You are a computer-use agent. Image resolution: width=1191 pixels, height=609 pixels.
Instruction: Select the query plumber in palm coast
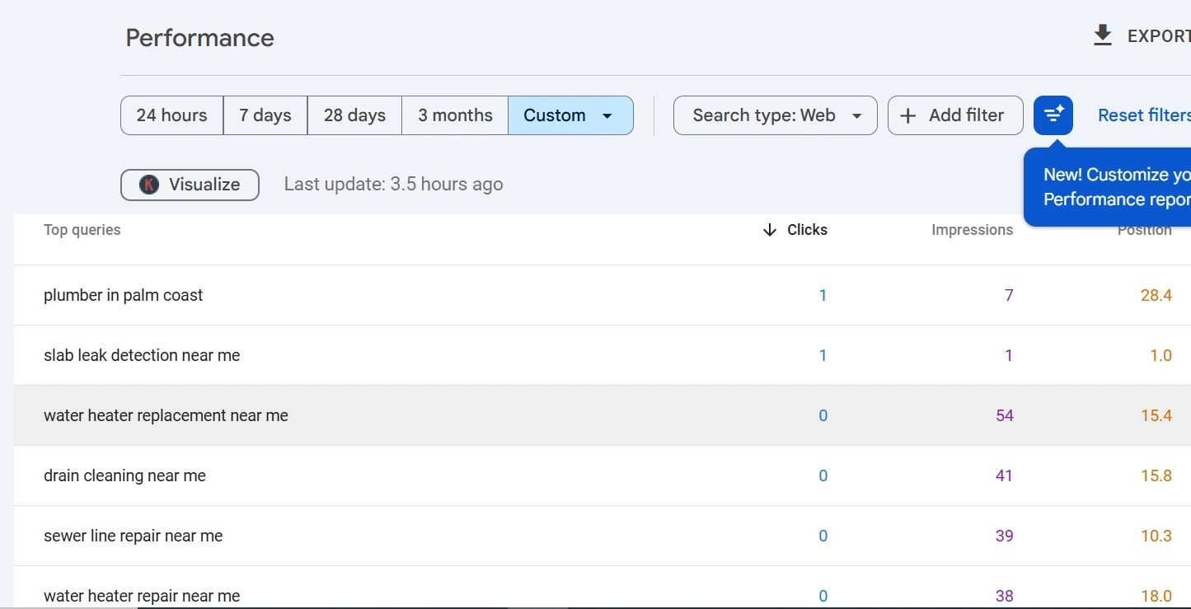click(x=124, y=295)
